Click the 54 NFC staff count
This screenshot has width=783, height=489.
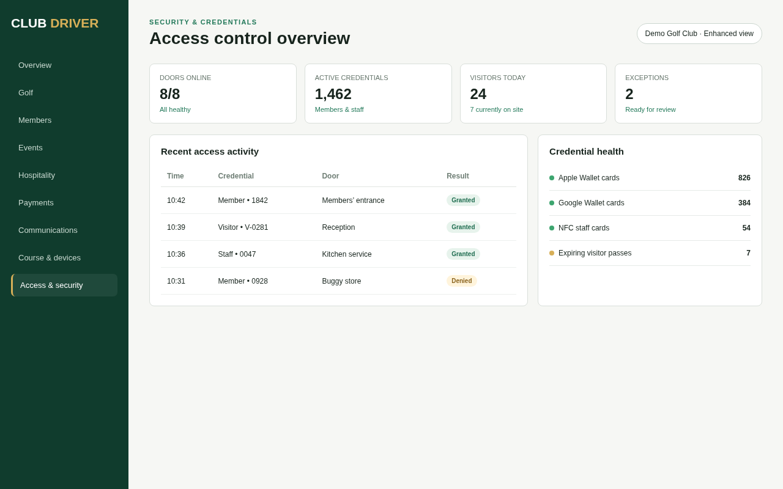(746, 228)
